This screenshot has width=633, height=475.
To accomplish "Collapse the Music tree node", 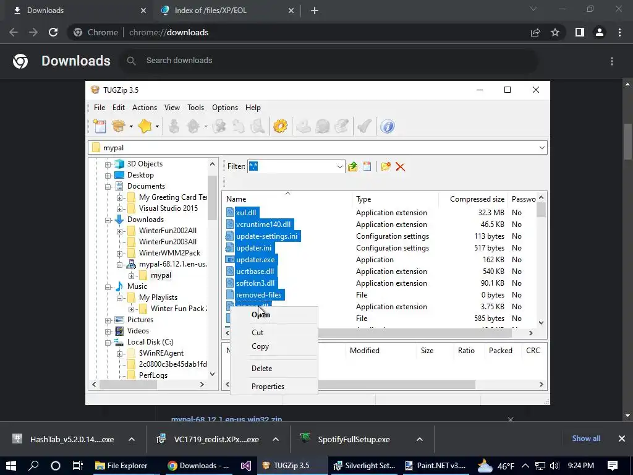I will click(108, 287).
